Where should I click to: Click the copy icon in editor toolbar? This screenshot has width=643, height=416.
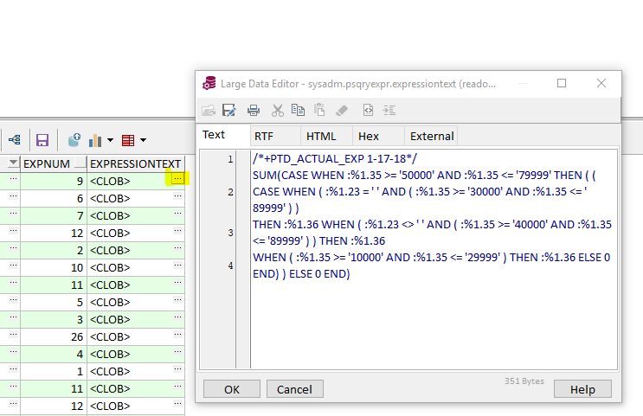298,110
